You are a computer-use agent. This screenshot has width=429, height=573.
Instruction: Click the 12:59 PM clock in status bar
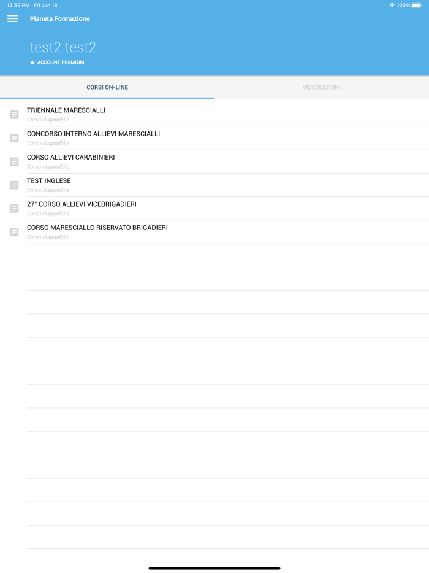[18, 5]
